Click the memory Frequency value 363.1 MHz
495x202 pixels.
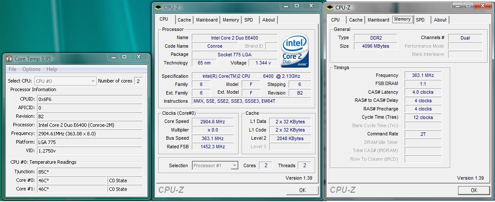coord(423,76)
